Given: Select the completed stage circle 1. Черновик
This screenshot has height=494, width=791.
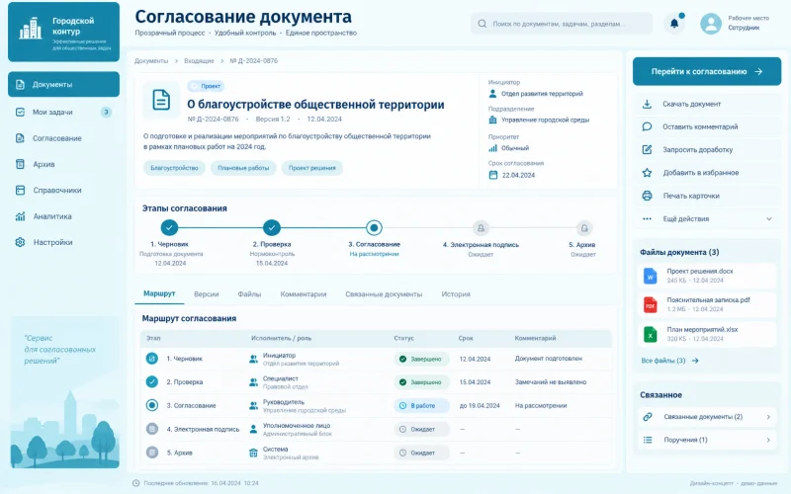Looking at the screenshot, I should (169, 228).
